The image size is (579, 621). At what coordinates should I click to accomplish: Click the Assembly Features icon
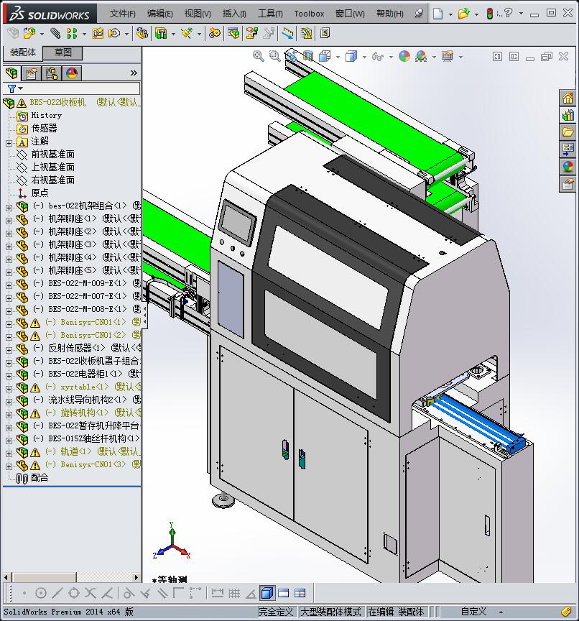point(161,33)
